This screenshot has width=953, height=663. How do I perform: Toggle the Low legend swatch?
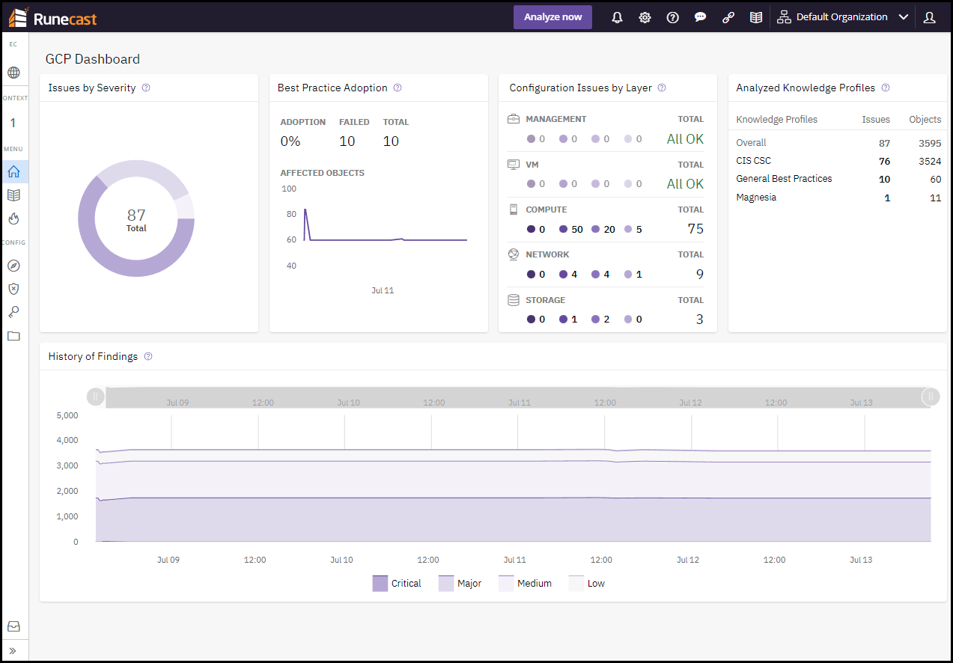pyautogui.click(x=576, y=584)
